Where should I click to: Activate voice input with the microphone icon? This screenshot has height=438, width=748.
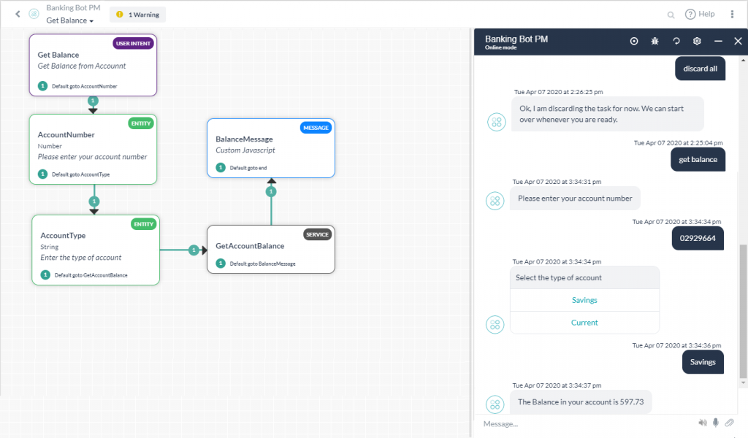coord(717,422)
